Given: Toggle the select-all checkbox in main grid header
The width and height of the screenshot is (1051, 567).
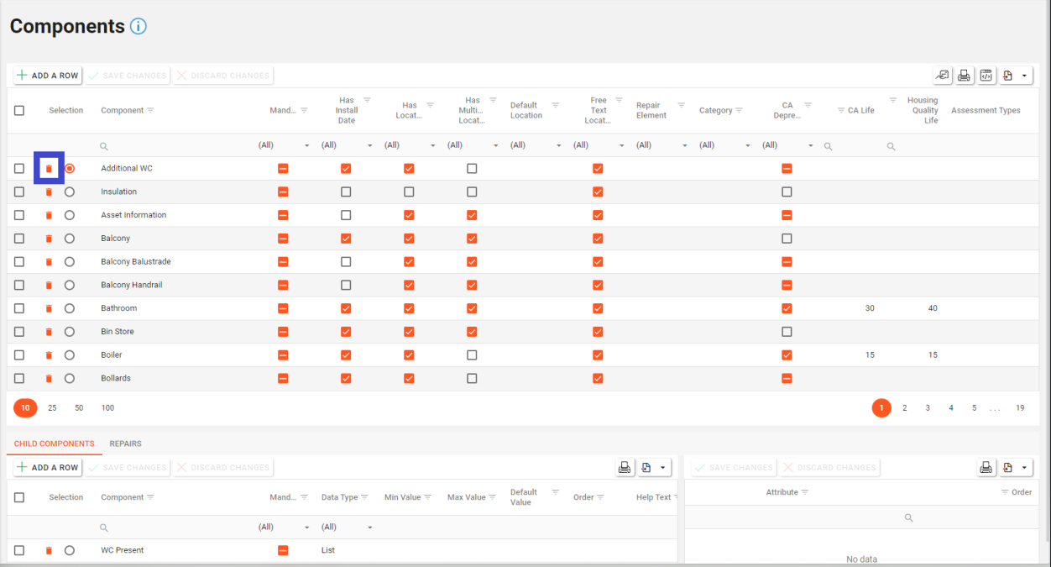Looking at the screenshot, I should 19,111.
